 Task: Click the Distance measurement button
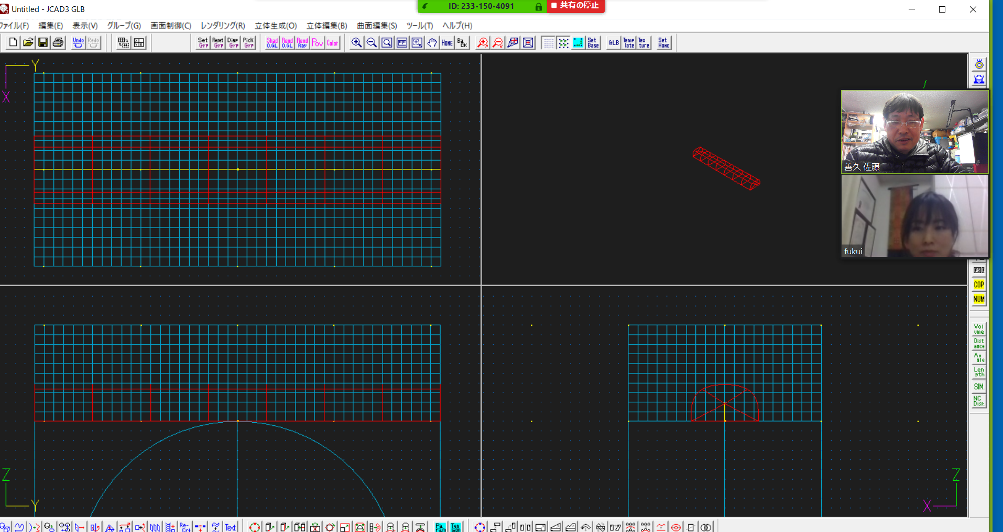pyautogui.click(x=979, y=344)
